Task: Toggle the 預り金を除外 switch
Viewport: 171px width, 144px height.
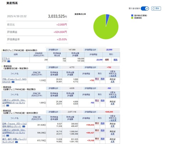Action: coord(145,9)
